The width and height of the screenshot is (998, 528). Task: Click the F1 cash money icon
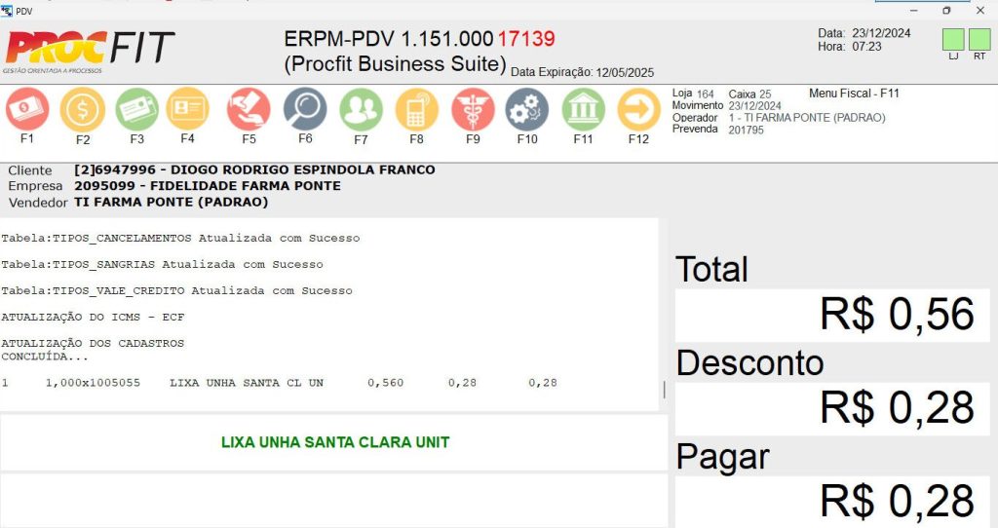[x=27, y=109]
